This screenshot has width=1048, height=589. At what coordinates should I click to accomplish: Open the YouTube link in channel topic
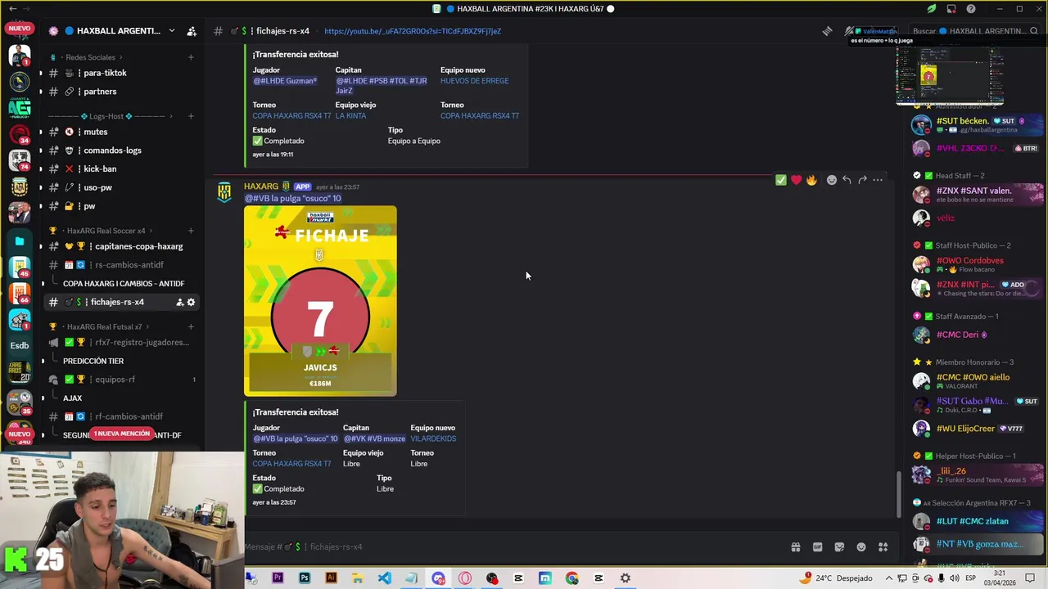click(413, 31)
